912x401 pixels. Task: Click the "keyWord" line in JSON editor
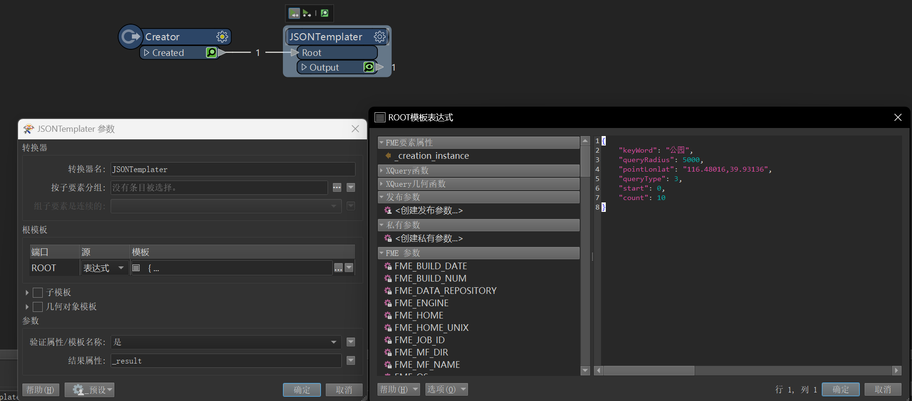[x=656, y=150]
